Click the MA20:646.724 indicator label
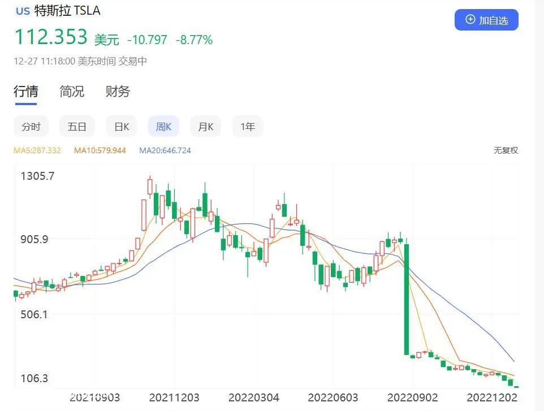Screen dimensions: 544x411 click(165, 150)
